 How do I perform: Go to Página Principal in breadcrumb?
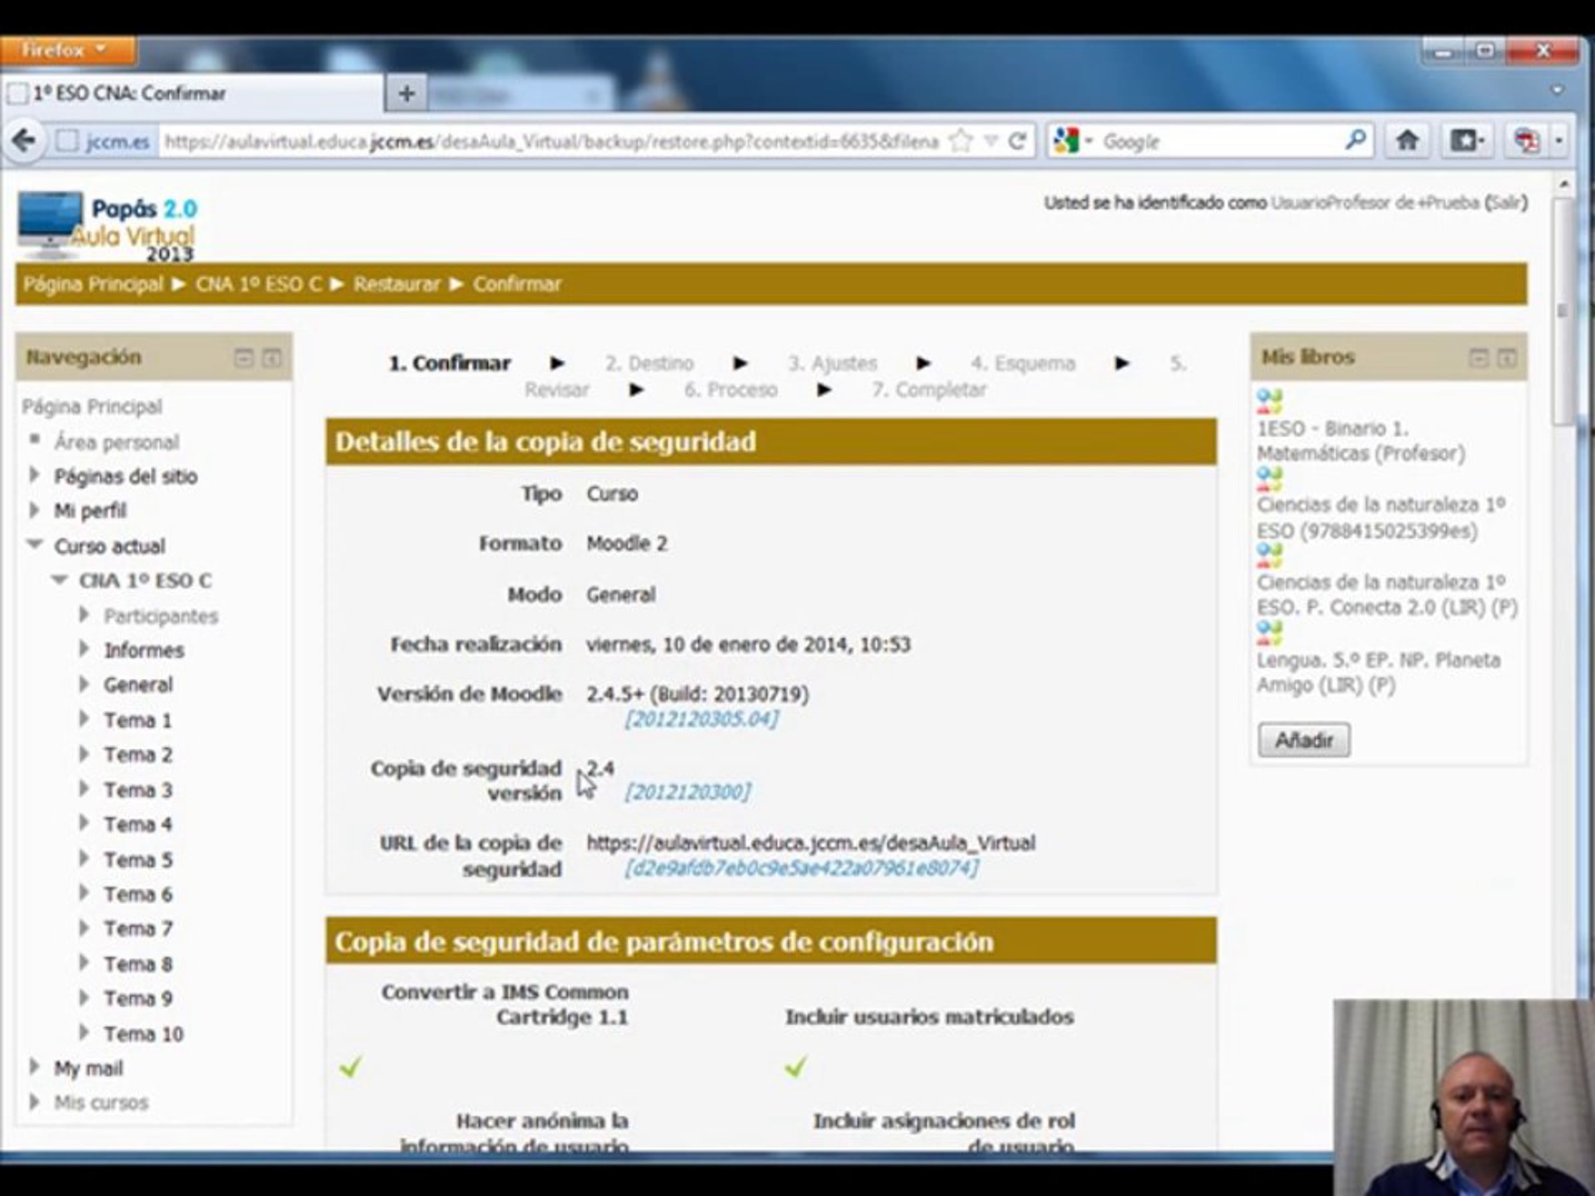(x=93, y=284)
